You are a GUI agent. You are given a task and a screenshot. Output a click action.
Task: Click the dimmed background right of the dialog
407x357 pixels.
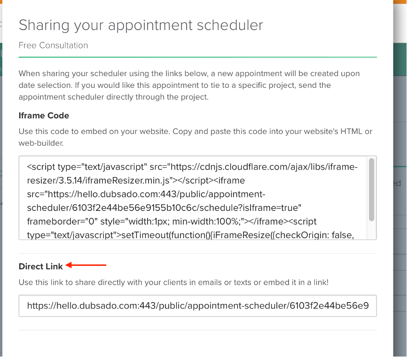(x=400, y=233)
